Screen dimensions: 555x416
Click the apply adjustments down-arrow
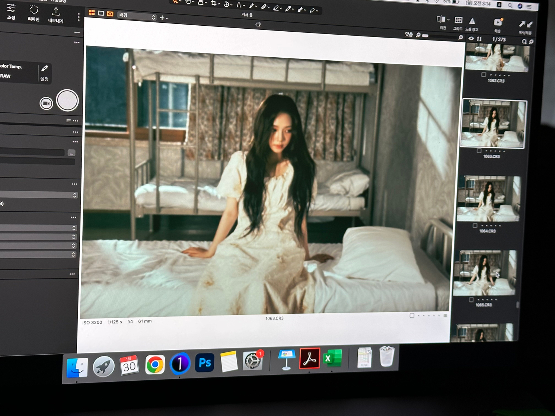(530, 25)
